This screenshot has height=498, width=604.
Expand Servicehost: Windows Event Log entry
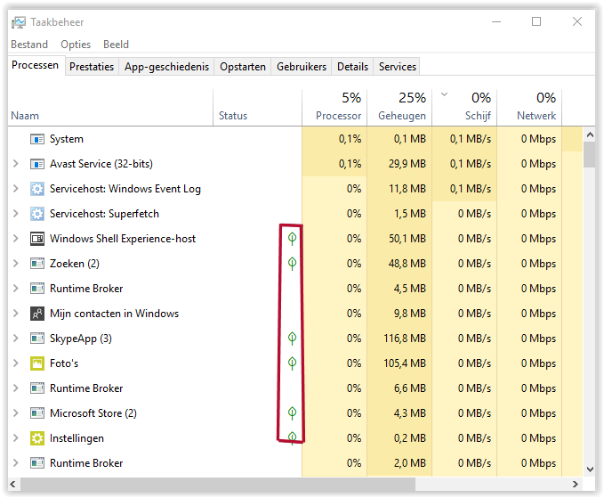(x=16, y=189)
